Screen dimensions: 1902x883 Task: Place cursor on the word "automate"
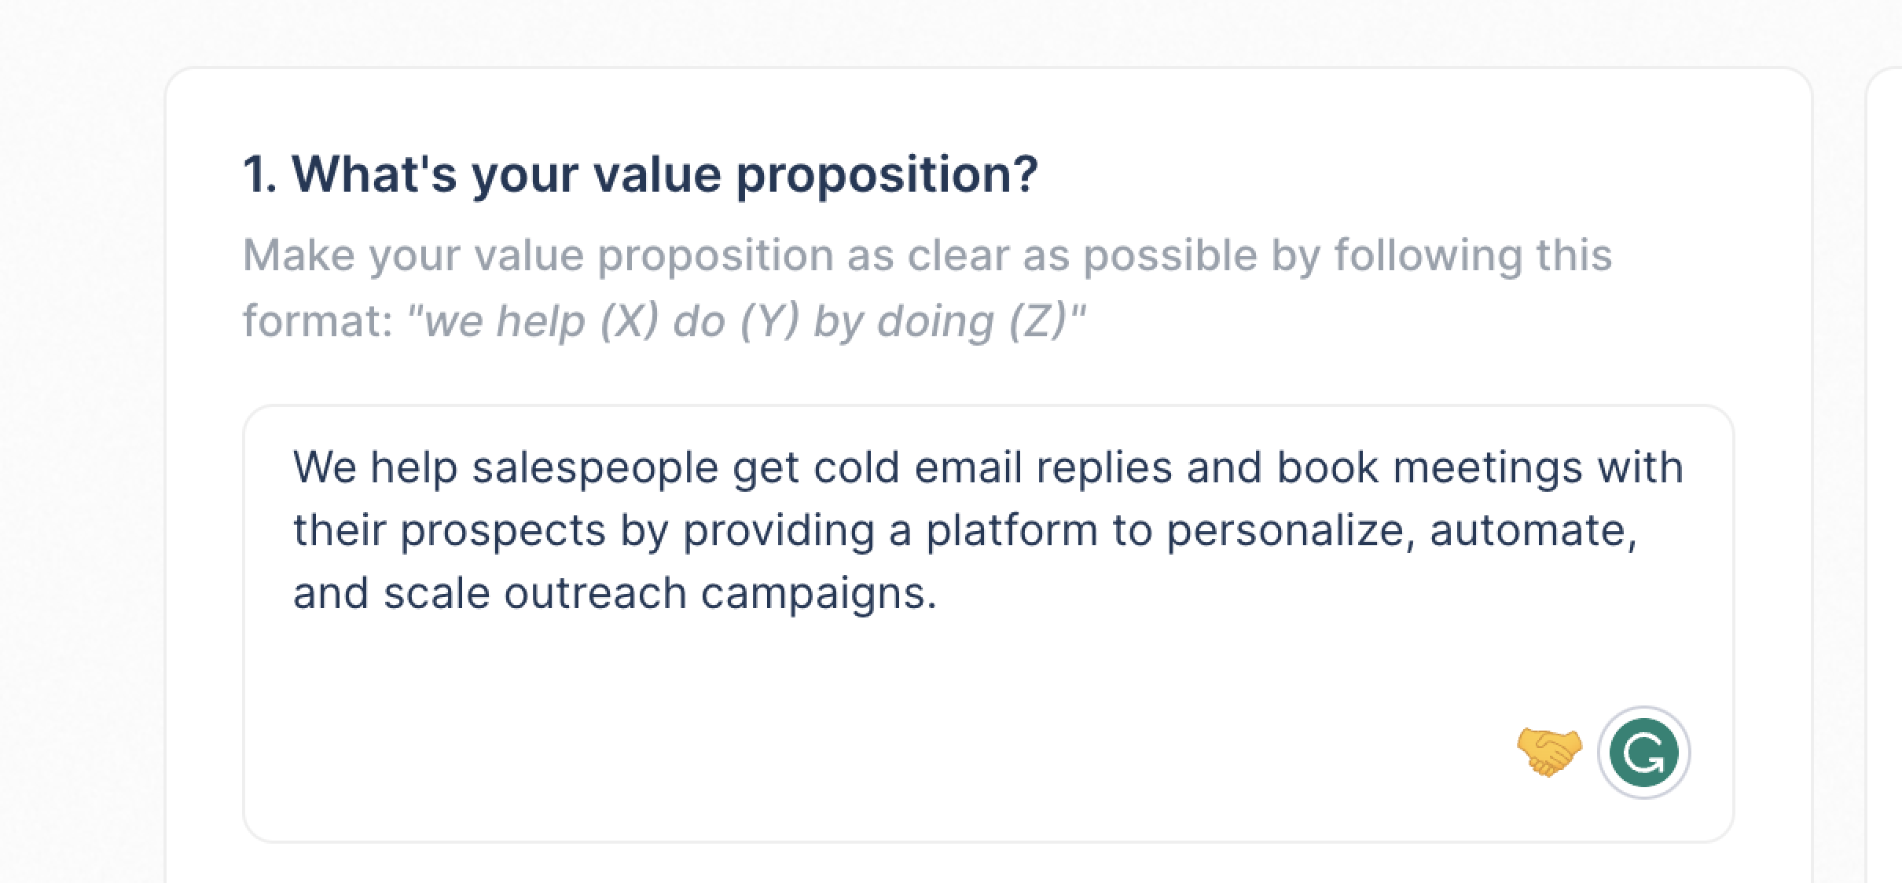point(1532,531)
